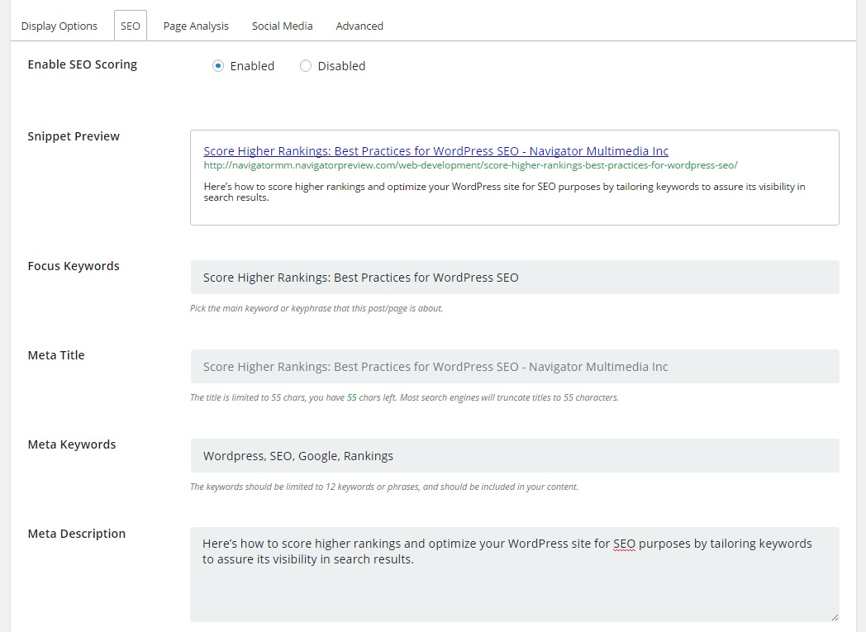This screenshot has height=632, width=866.
Task: Go to the Social Media tab
Action: [x=282, y=26]
